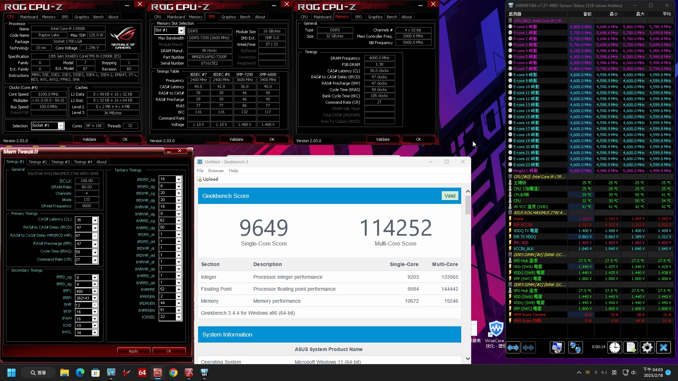Open Cycle Time (tRAS) dropdown showing 58
This screenshot has width=678, height=381.
coord(95,252)
